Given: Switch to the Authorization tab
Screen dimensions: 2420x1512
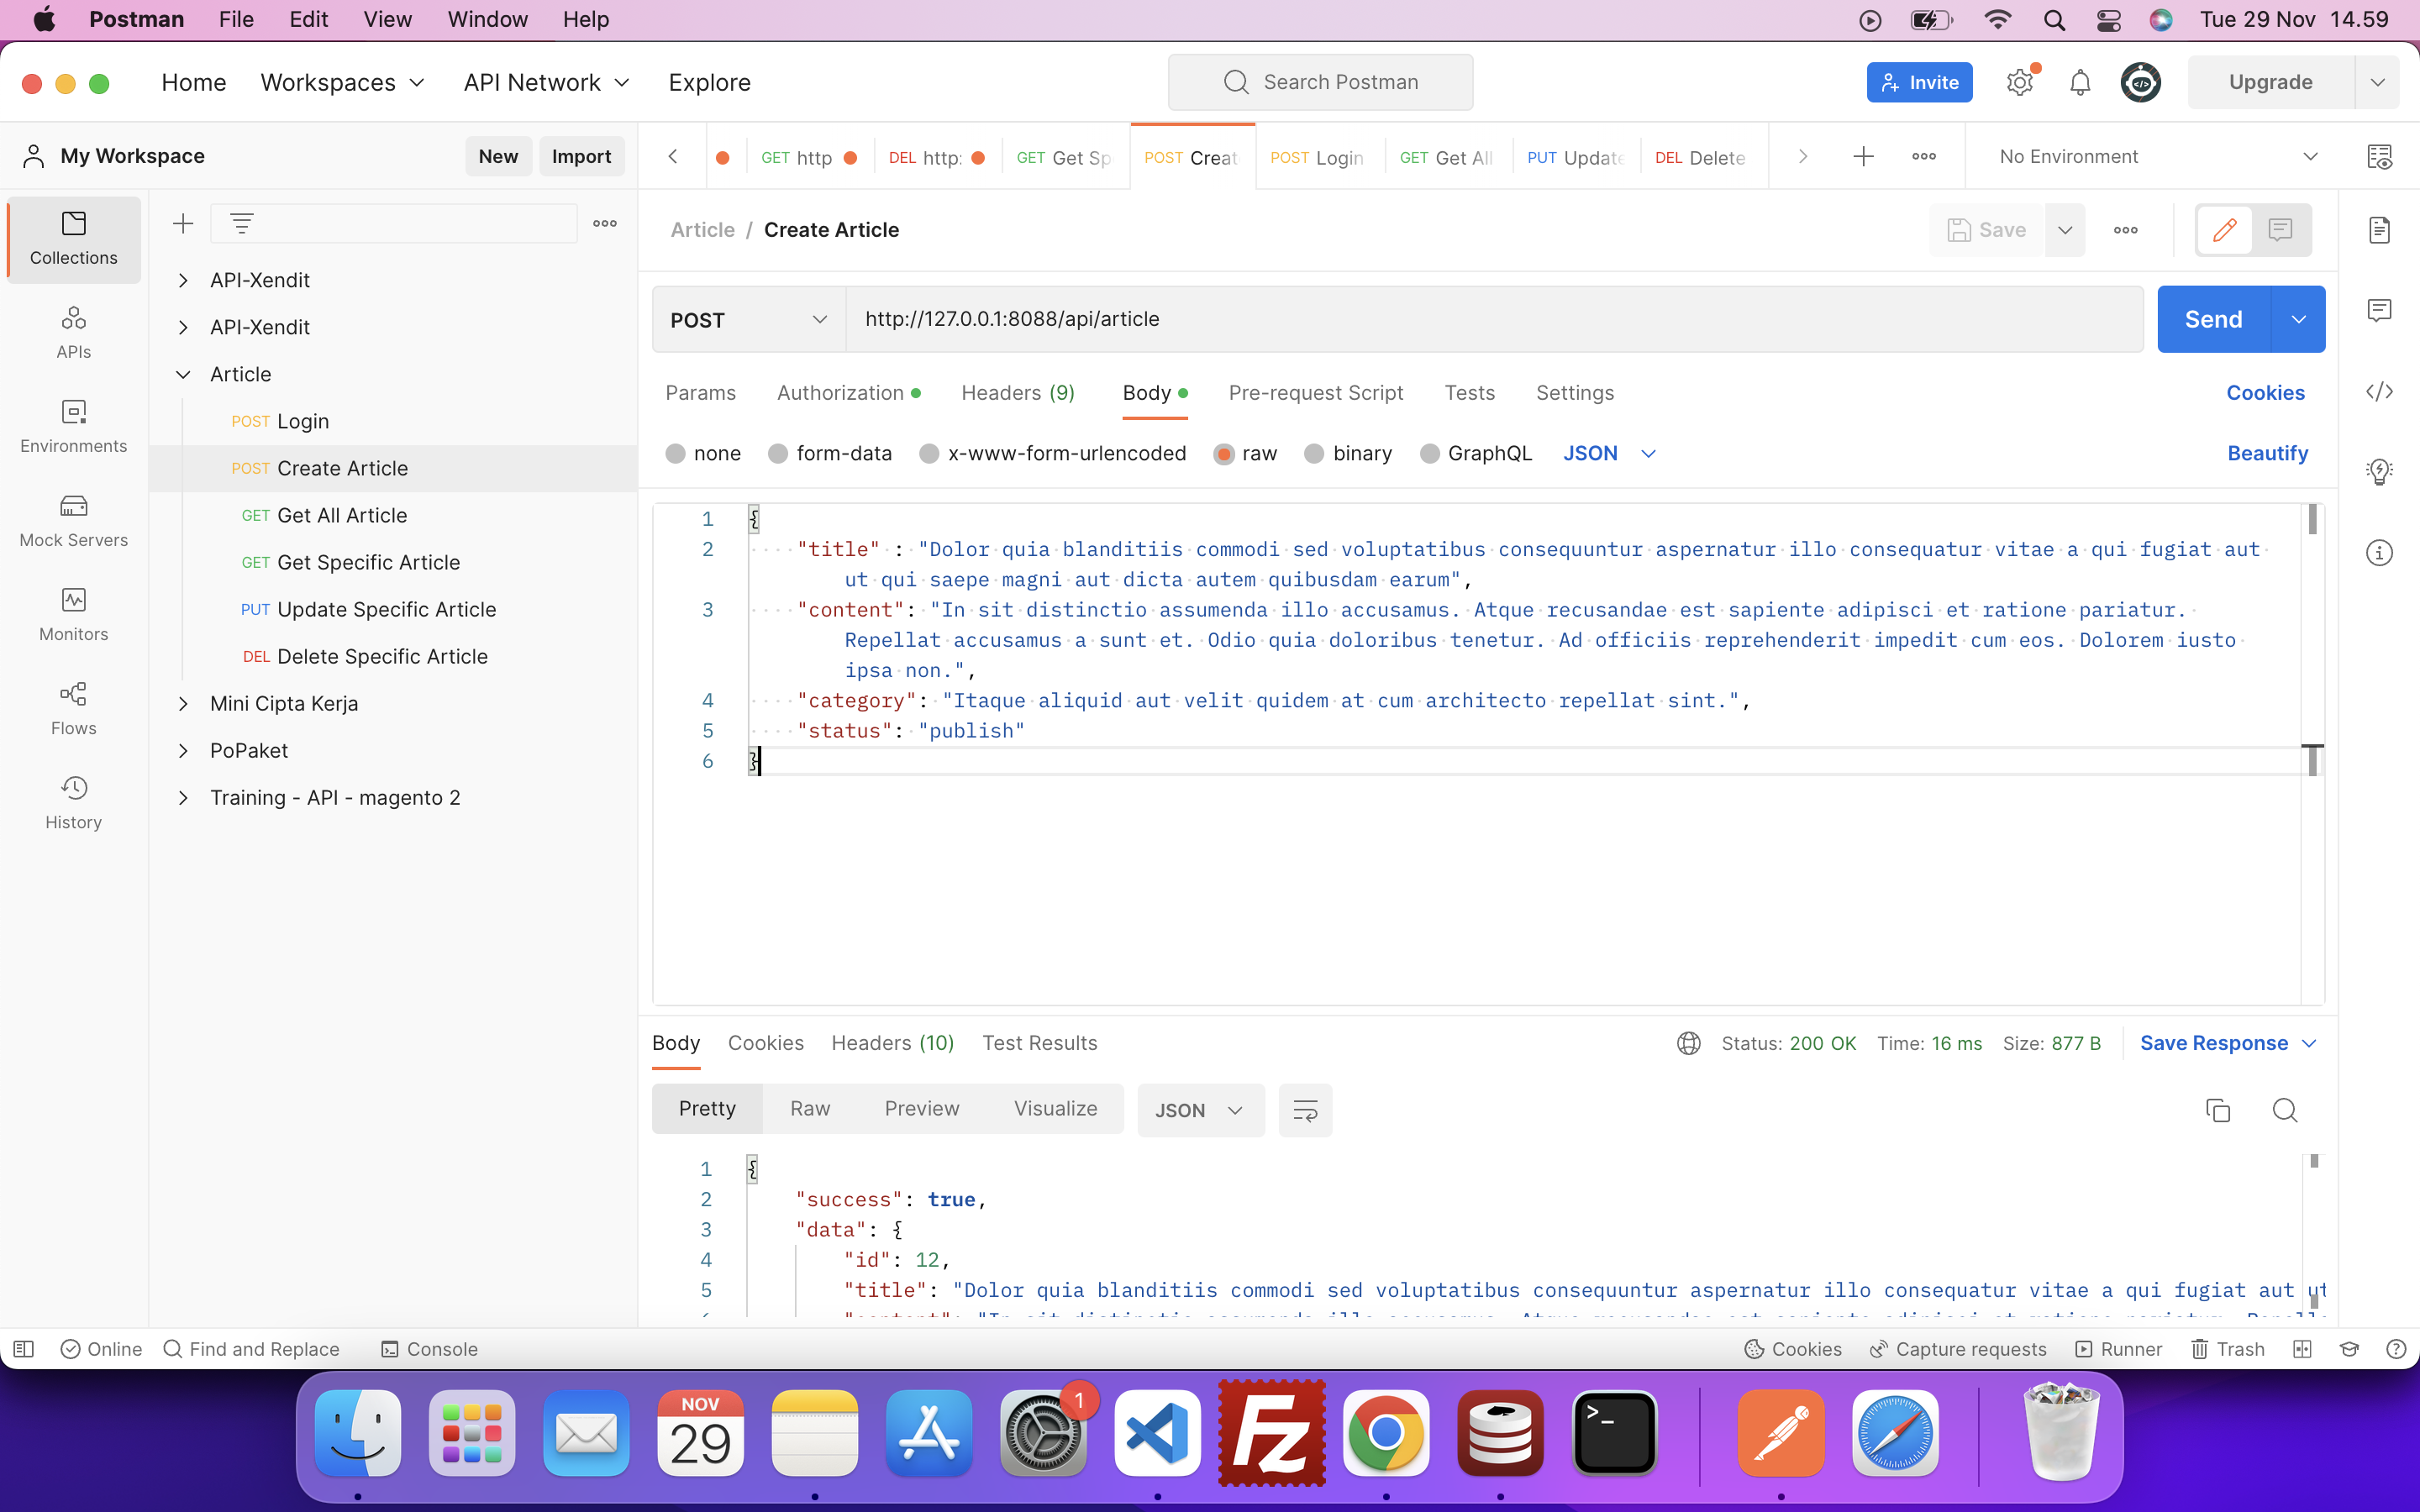Looking at the screenshot, I should 848,393.
